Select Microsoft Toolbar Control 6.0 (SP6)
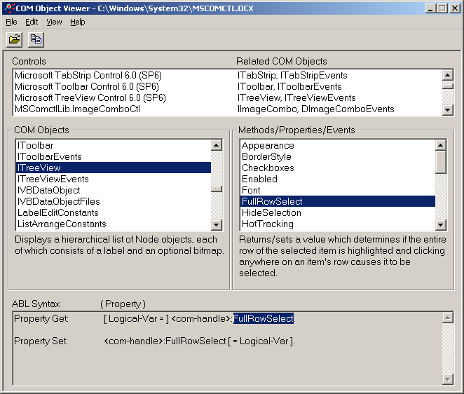 (87, 86)
